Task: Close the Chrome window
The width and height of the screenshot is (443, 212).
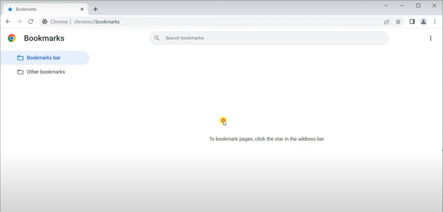Action: (434, 5)
